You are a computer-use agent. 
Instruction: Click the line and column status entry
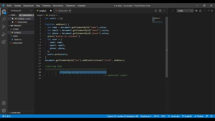tap(122, 116)
